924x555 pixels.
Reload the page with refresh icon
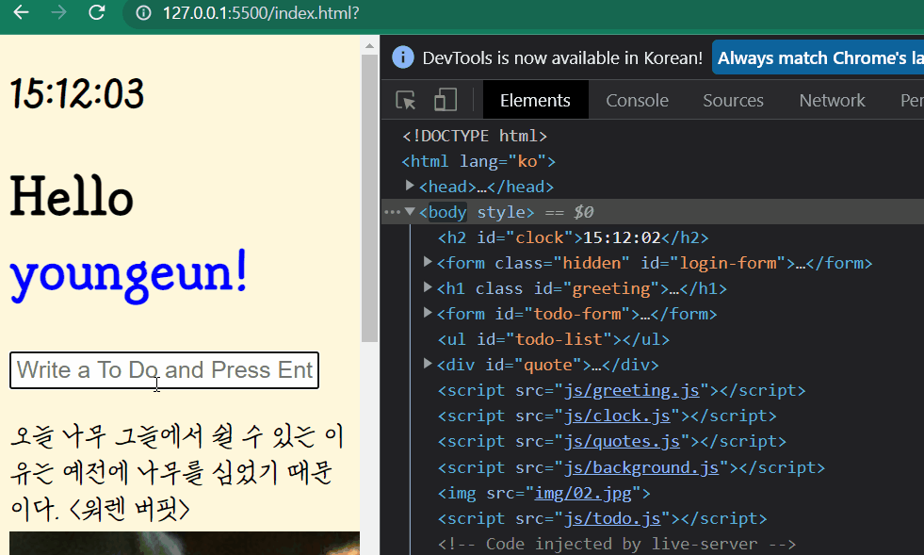click(x=96, y=13)
